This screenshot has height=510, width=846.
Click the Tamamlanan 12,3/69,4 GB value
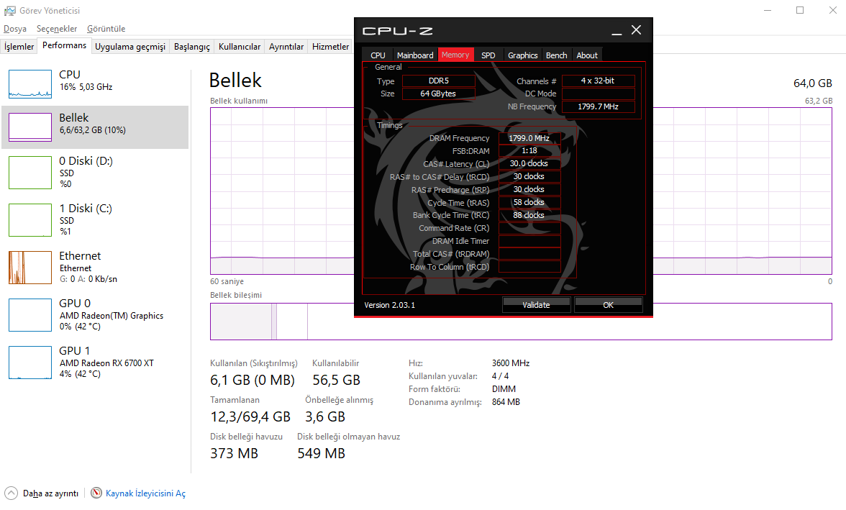click(x=250, y=417)
